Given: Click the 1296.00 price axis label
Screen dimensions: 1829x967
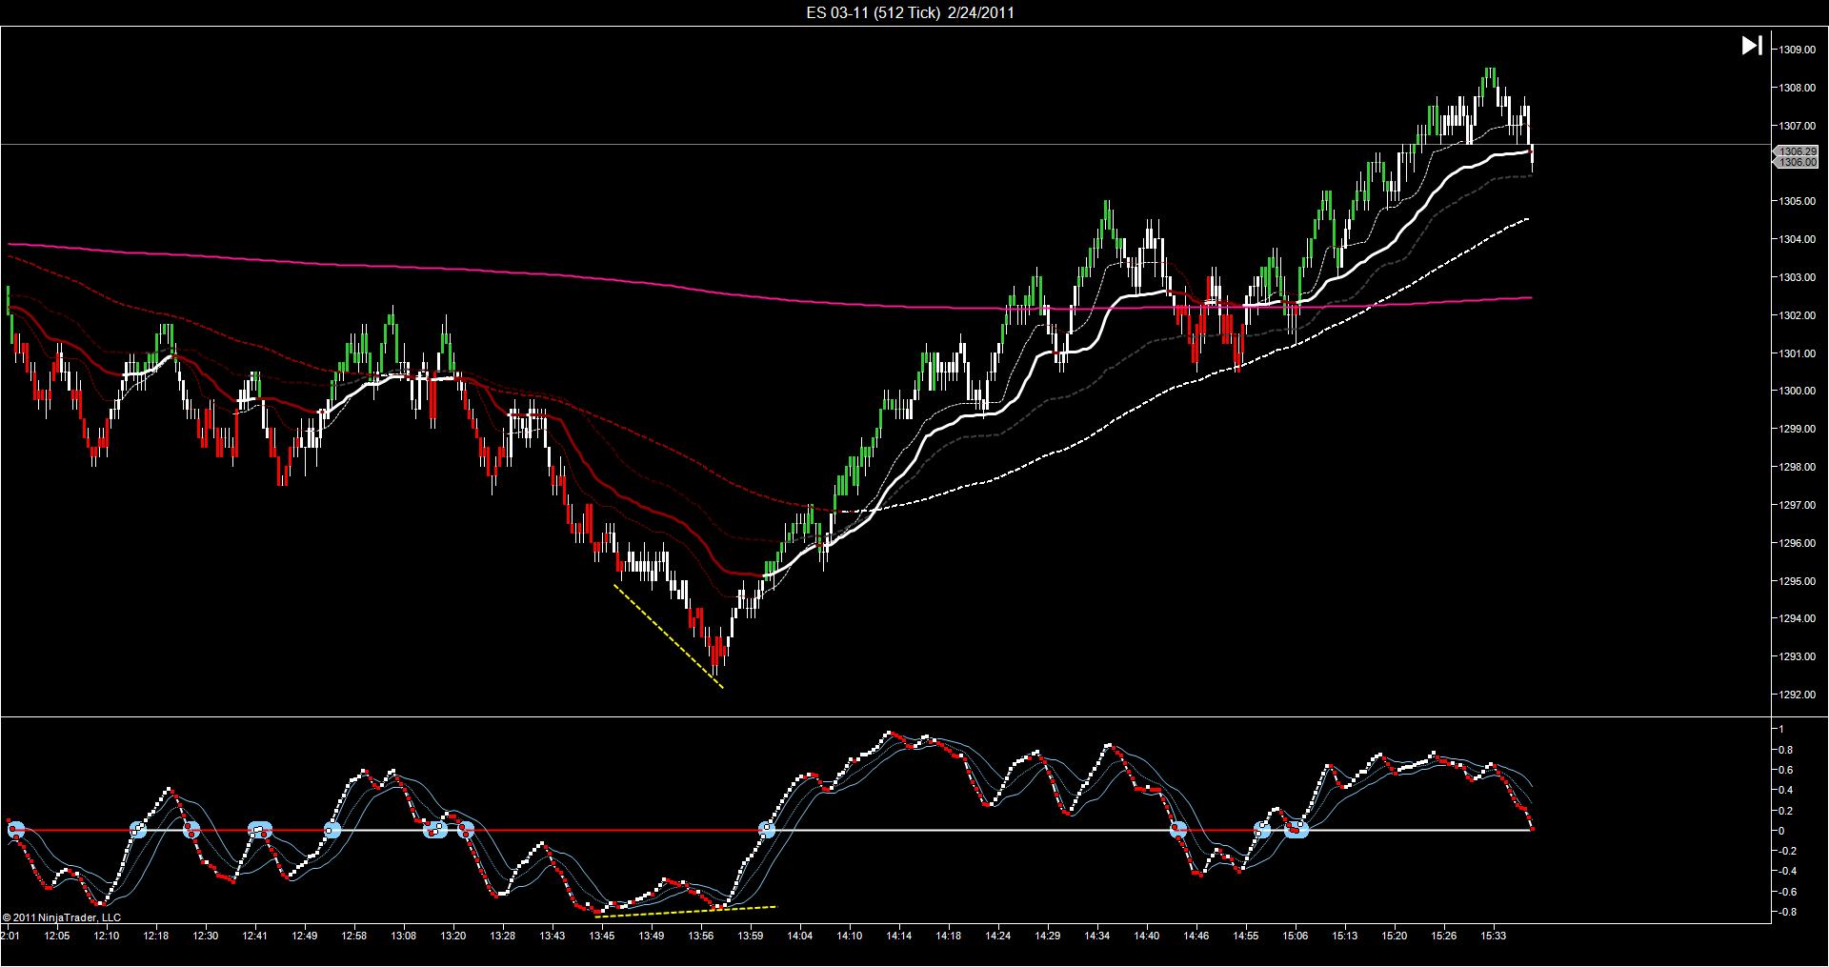Looking at the screenshot, I should pyautogui.click(x=1797, y=543).
